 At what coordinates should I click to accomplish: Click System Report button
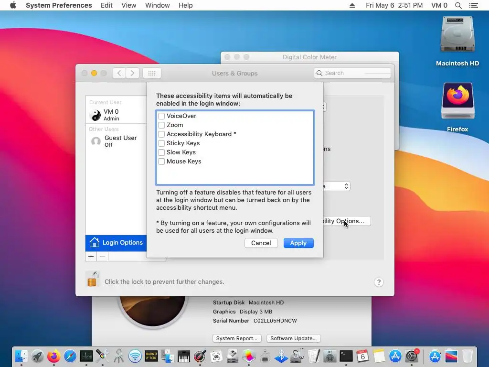pos(237,338)
